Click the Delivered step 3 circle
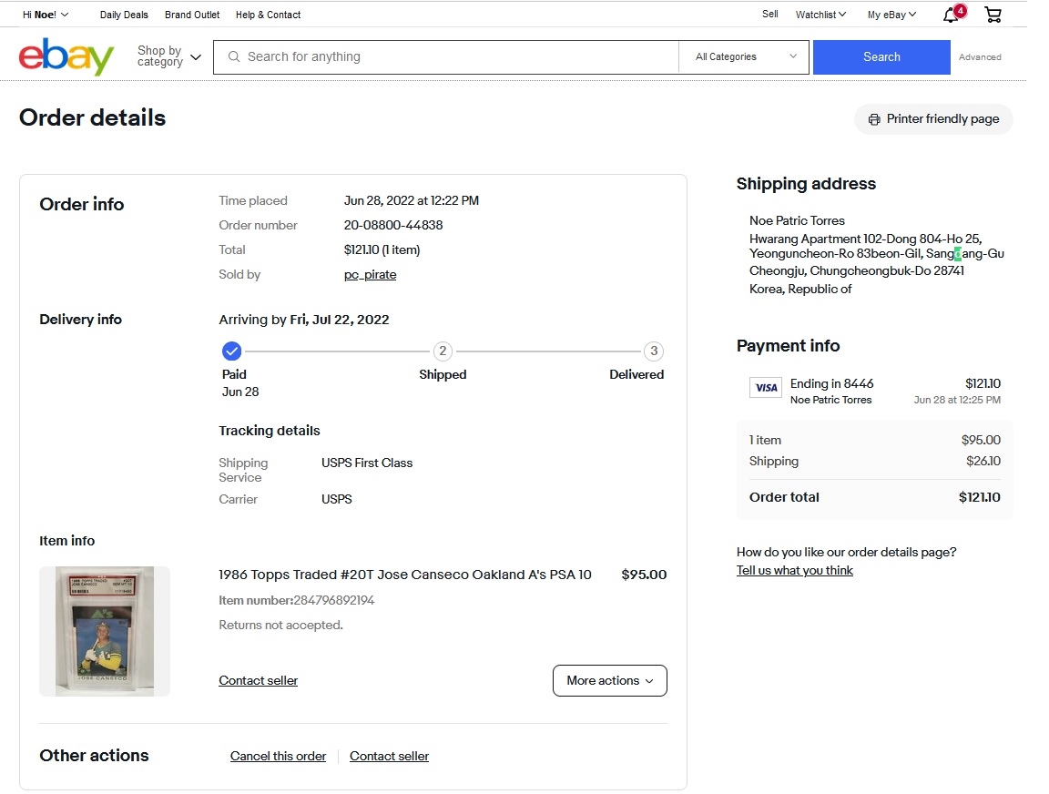Image resolution: width=1049 pixels, height=794 pixels. pos(654,351)
